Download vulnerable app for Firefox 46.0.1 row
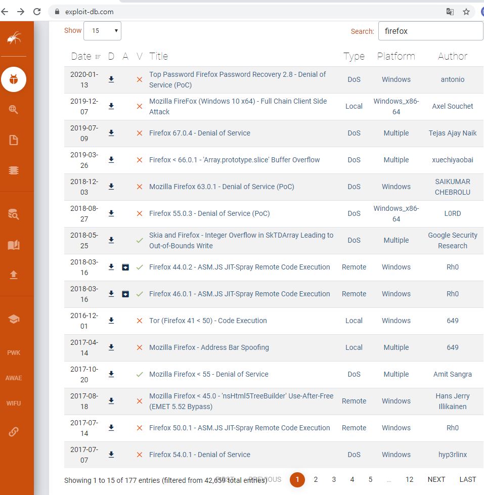Viewport: 484px width, 495px height. tap(125, 294)
